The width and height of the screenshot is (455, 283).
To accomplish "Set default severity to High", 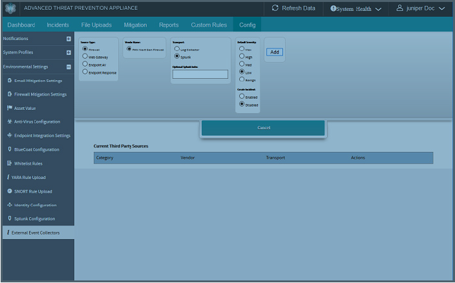I will point(242,57).
